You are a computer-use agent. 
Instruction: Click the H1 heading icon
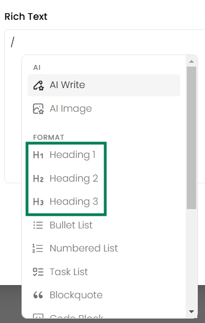tap(39, 155)
